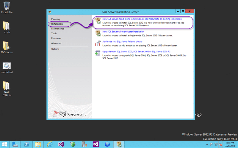238x148 pixels.
Task: Click the SQL Server Installation Center title icon
Action: click(x=50, y=12)
